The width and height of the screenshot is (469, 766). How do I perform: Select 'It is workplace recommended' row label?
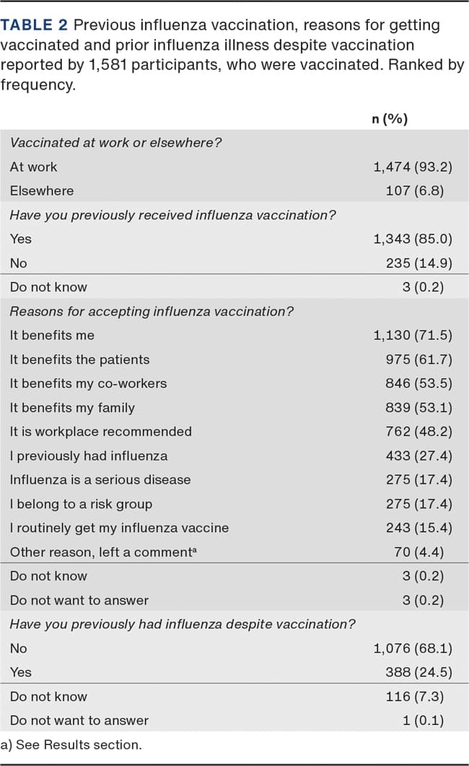coord(100,432)
